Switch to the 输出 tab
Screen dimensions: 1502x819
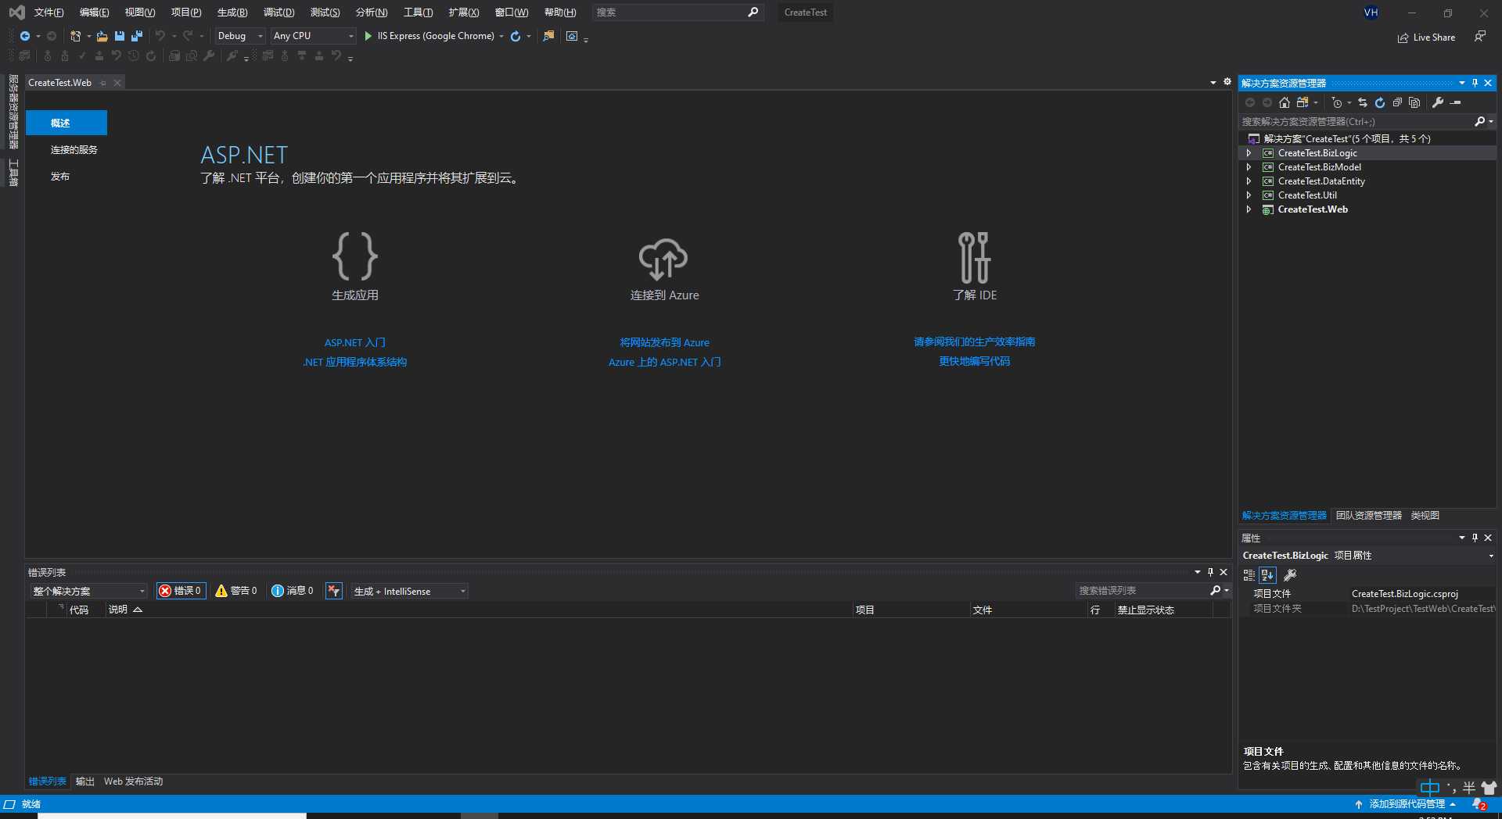(x=84, y=781)
